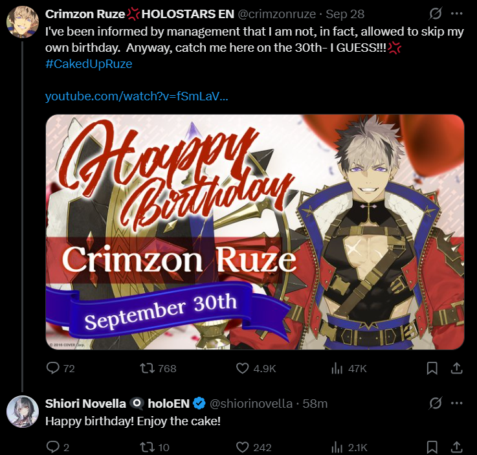Open more options on Crimzon Ruze's tweet
Screen dimensions: 477x455
[x=457, y=14]
